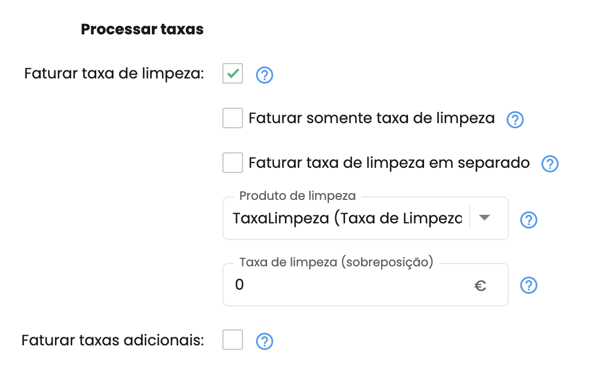Tick Faturar taxa de limpeza em separado checkbox
This screenshot has height=370, width=596.
coord(233,163)
